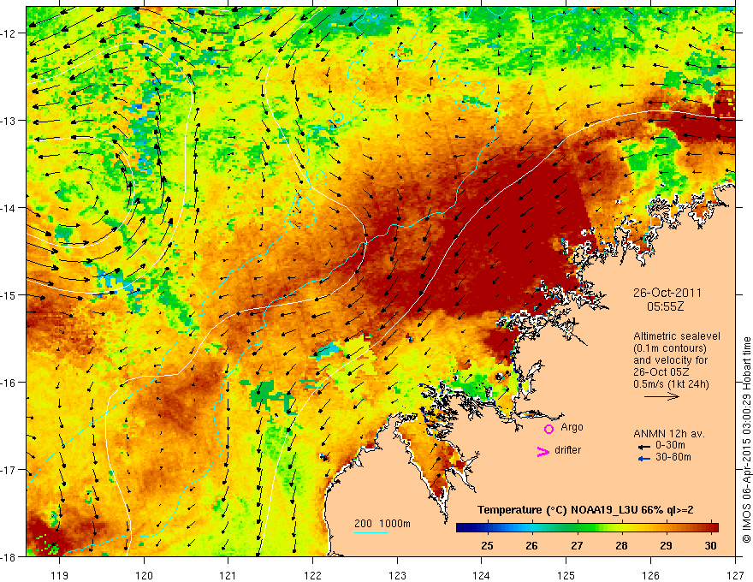The width and height of the screenshot is (753, 582).
Task: Click latitude axis label -12
Action: tap(9, 33)
